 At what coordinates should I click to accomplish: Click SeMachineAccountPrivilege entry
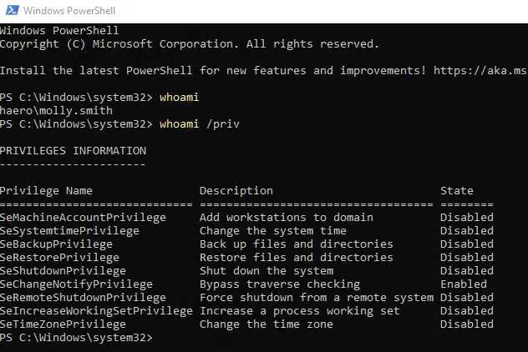click(83, 218)
